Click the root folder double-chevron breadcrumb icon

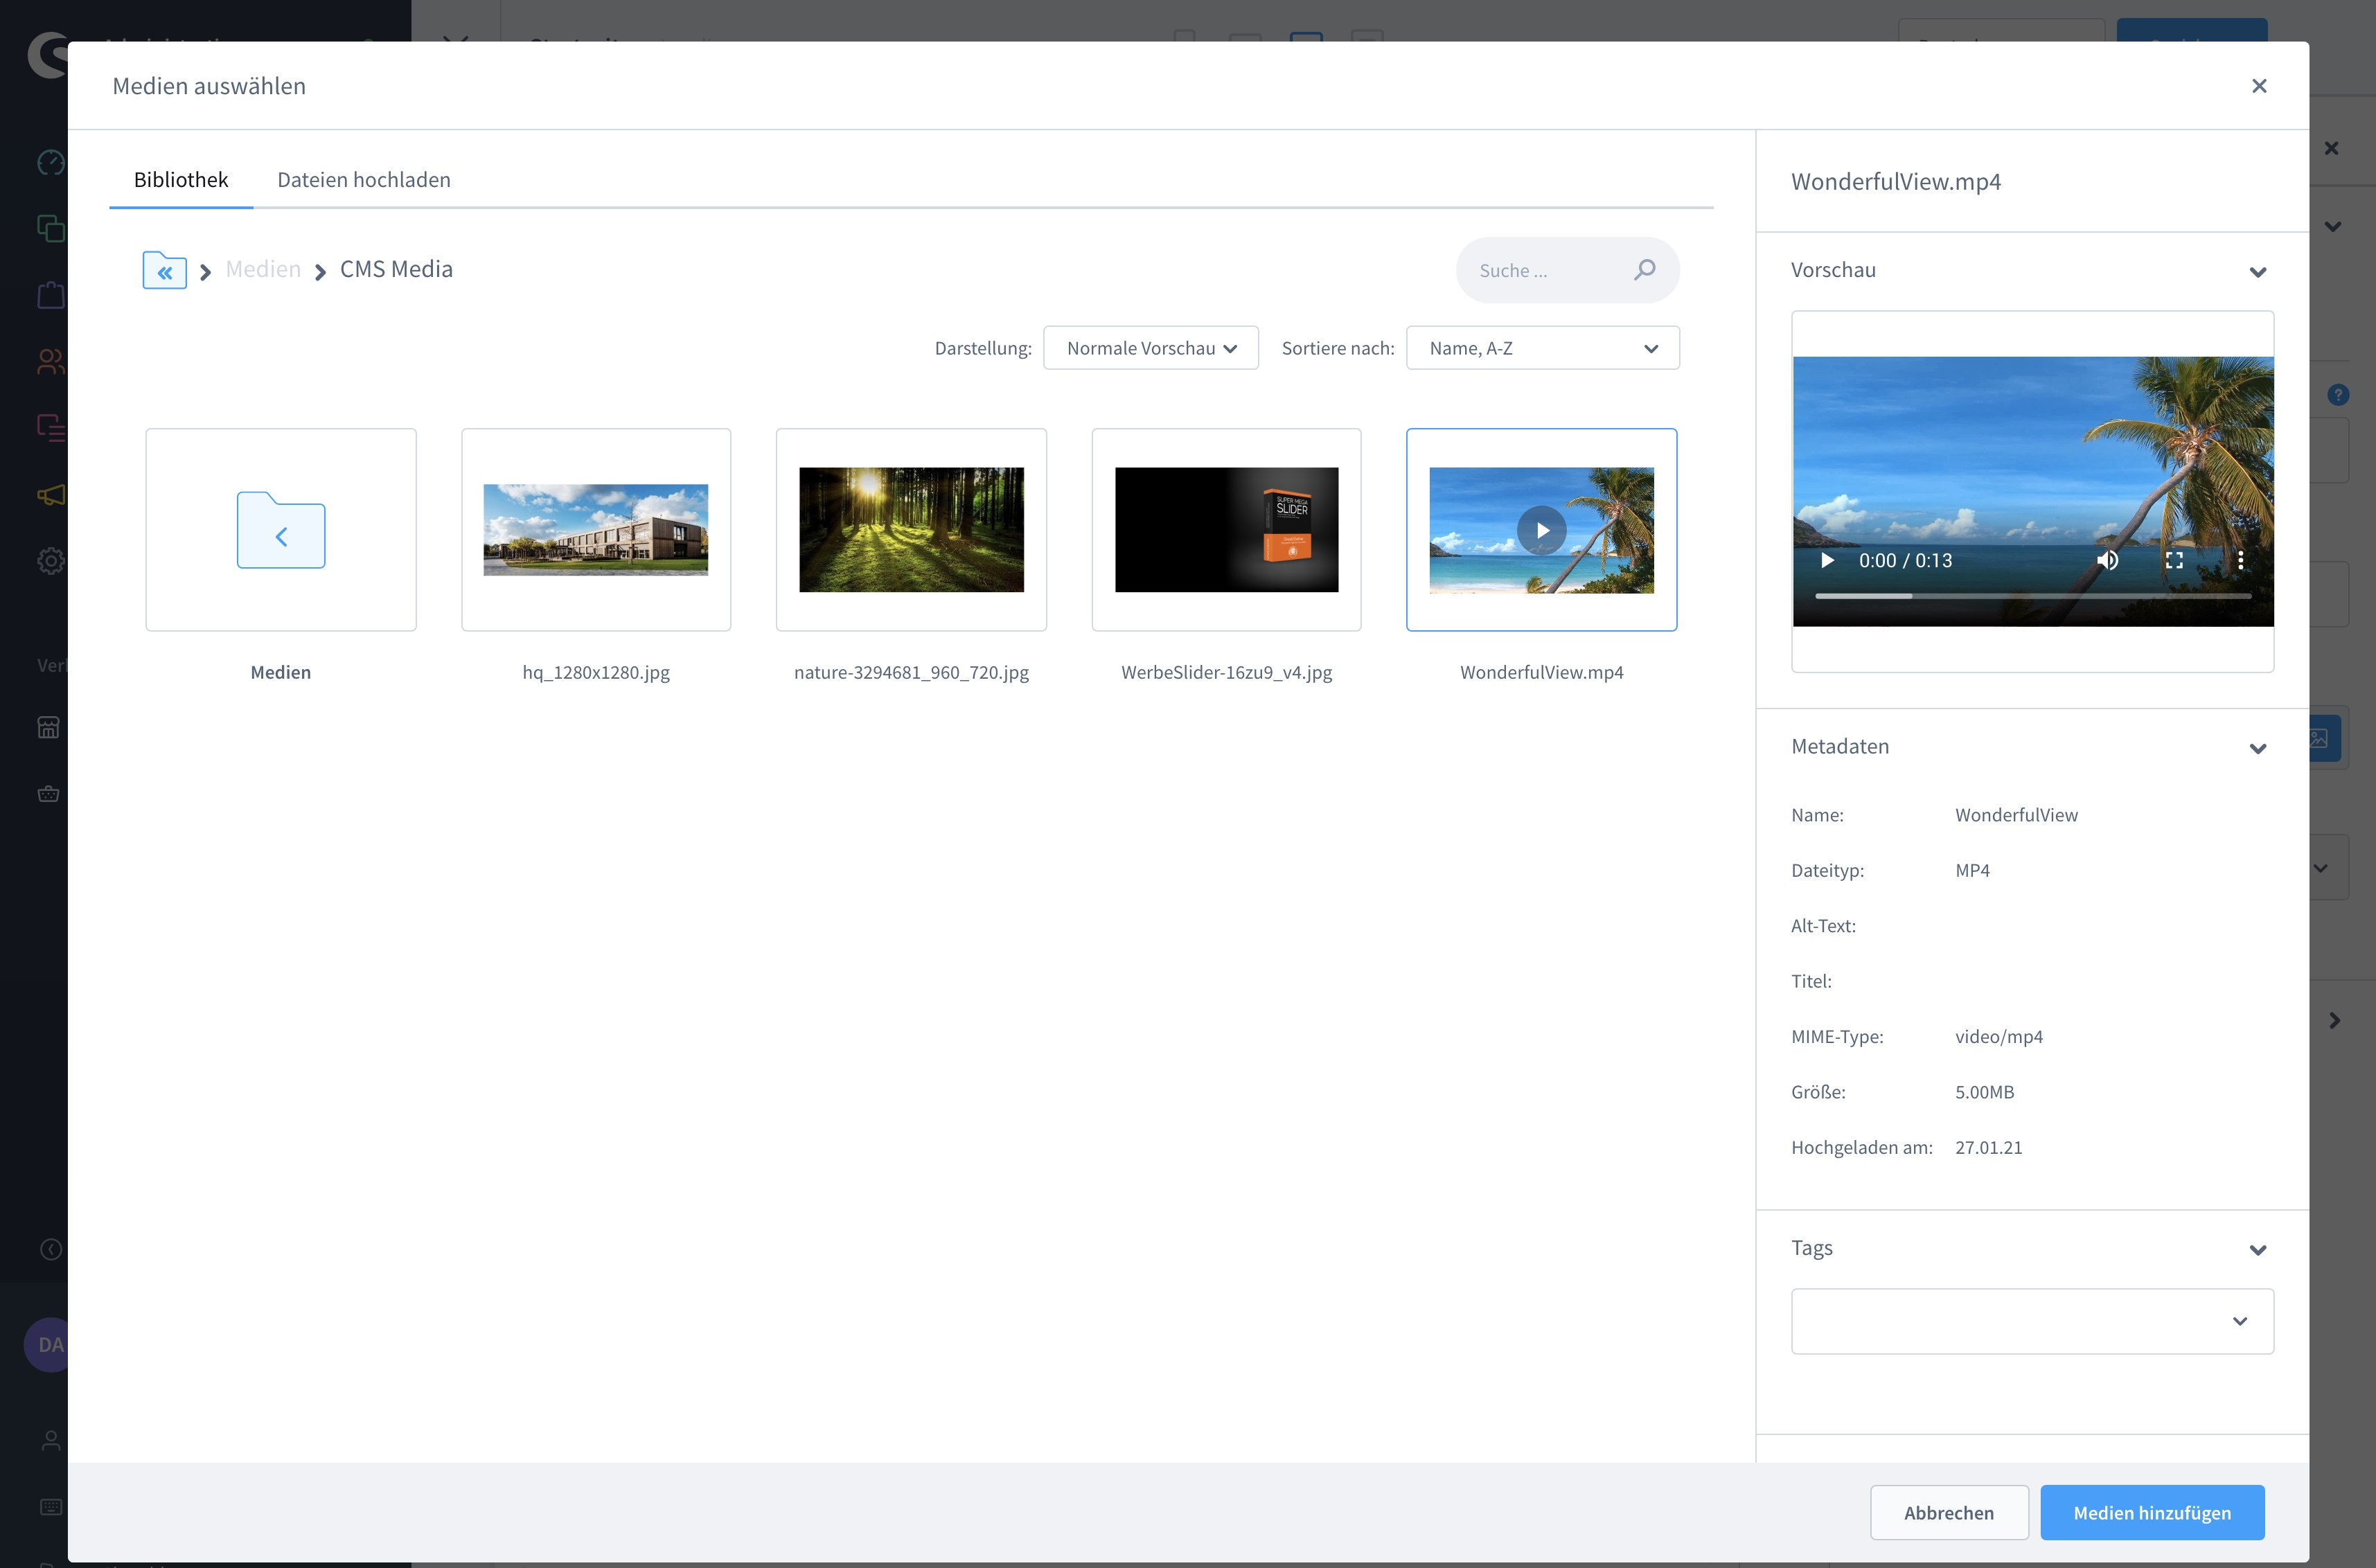pyautogui.click(x=165, y=270)
